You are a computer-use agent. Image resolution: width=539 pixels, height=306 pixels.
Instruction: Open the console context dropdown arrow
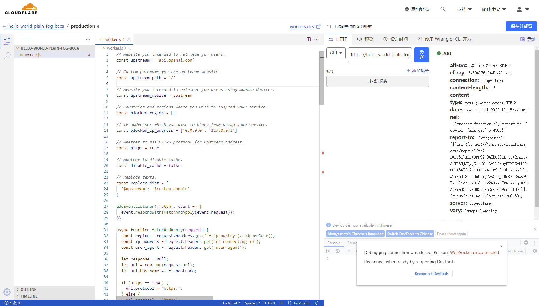(x=349, y=251)
